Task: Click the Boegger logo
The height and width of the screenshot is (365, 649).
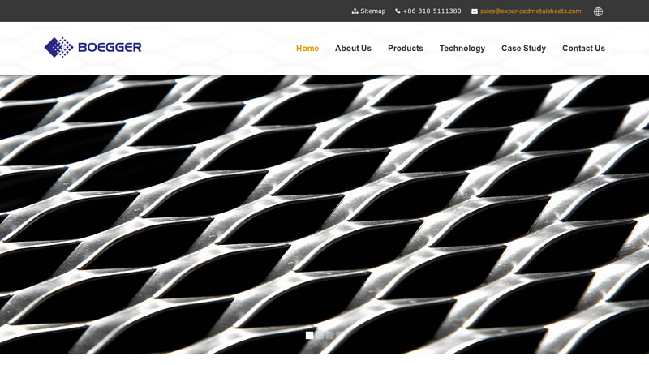Action: point(92,47)
